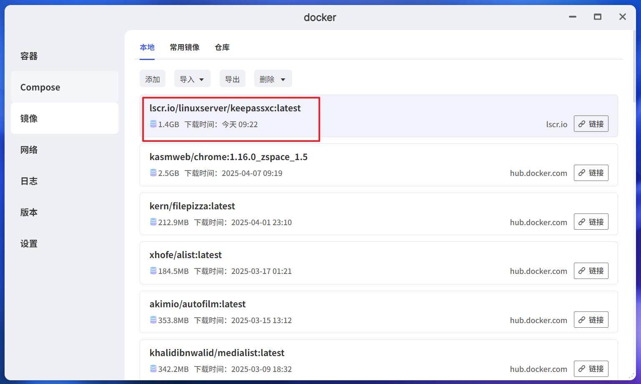Image resolution: width=641 pixels, height=384 pixels.
Task: Open the 容器 section in sidebar
Action: point(65,56)
